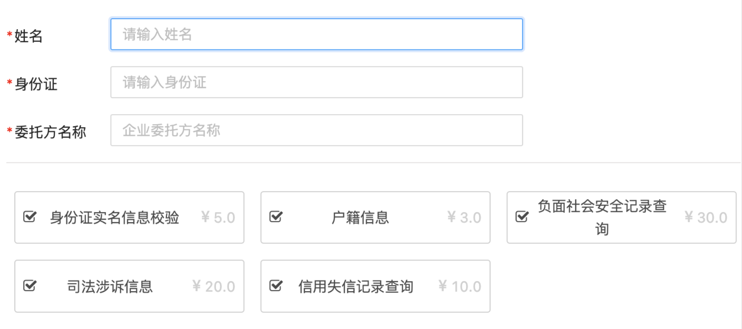Click the ¥ 5.0 price
The width and height of the screenshot is (742, 329).
click(x=218, y=217)
